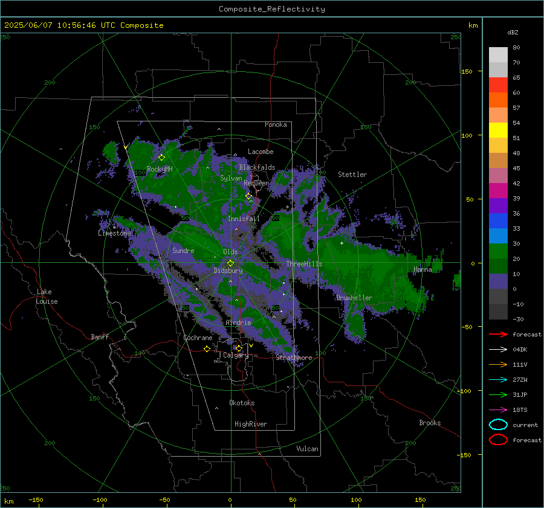Click the Banff label
This screenshot has width=544, height=508.
(100, 336)
